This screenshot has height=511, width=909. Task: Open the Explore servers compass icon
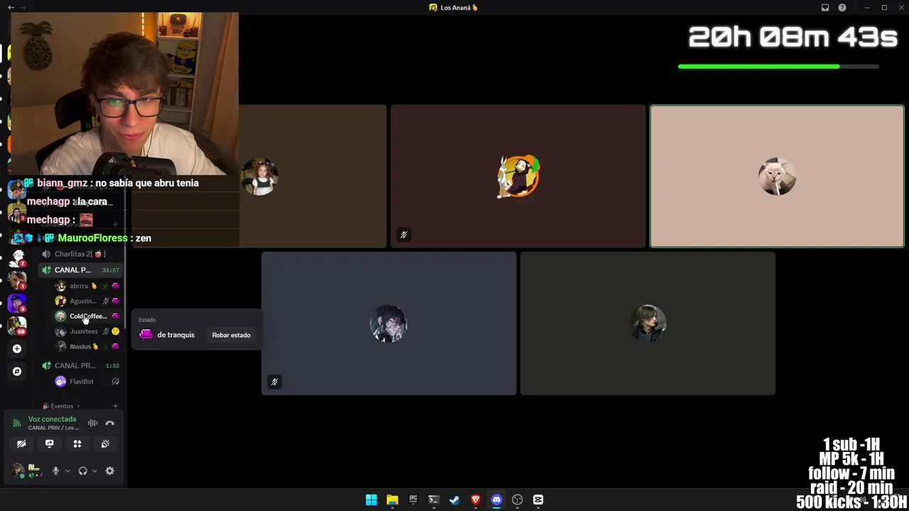[x=17, y=371]
